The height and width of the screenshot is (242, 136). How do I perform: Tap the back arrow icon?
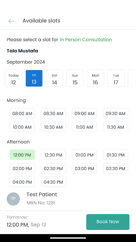coord(11,21)
